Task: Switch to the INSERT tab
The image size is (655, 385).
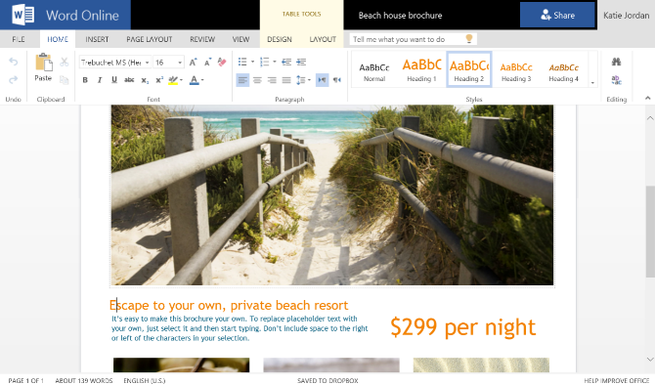Action: click(97, 39)
